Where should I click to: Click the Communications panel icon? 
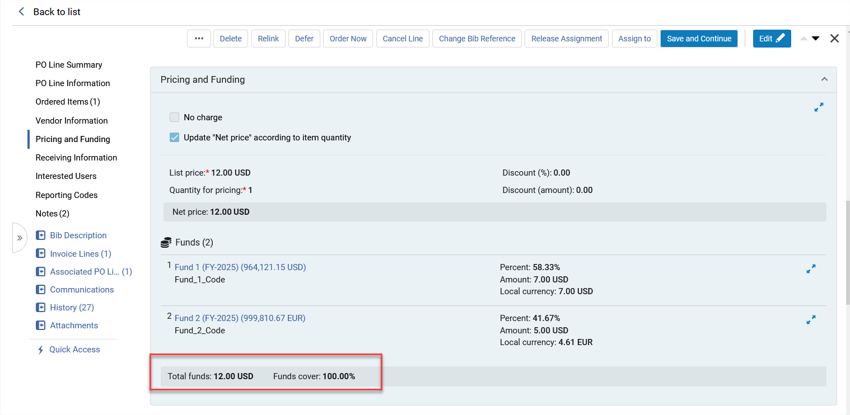(40, 289)
